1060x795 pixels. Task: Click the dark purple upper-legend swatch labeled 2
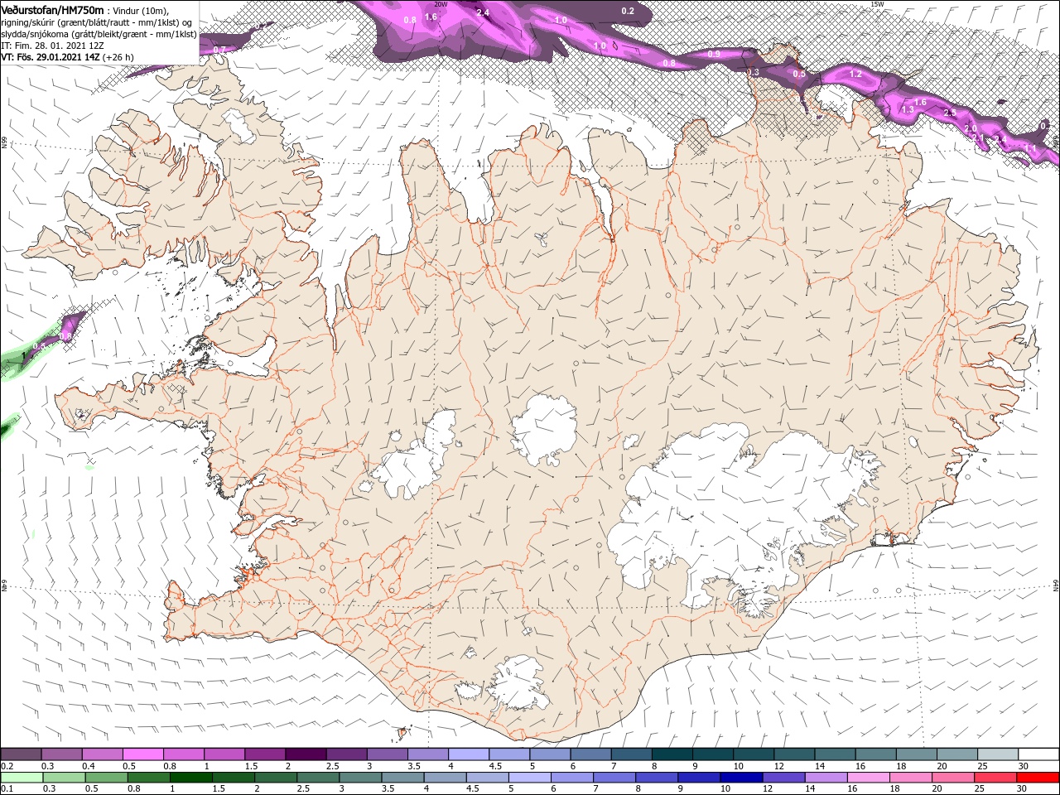[305, 754]
